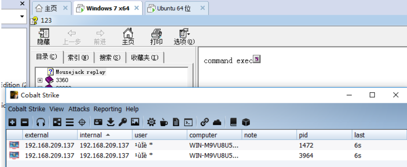Open the Reporting menu
This screenshot has width=407, height=167.
click(107, 109)
